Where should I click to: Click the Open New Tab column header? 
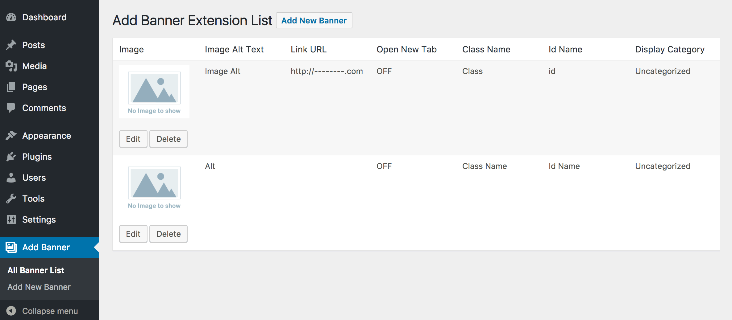pyautogui.click(x=407, y=49)
